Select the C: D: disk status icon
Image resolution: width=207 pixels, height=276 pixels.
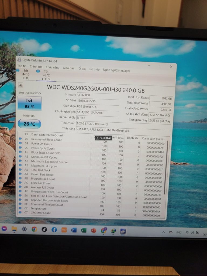pos(18,71)
